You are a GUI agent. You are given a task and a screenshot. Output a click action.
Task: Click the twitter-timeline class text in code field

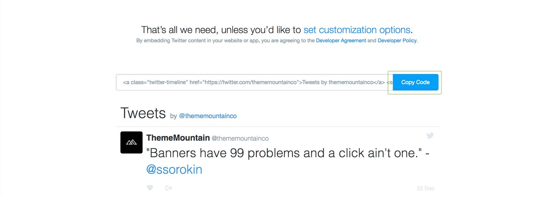click(167, 82)
